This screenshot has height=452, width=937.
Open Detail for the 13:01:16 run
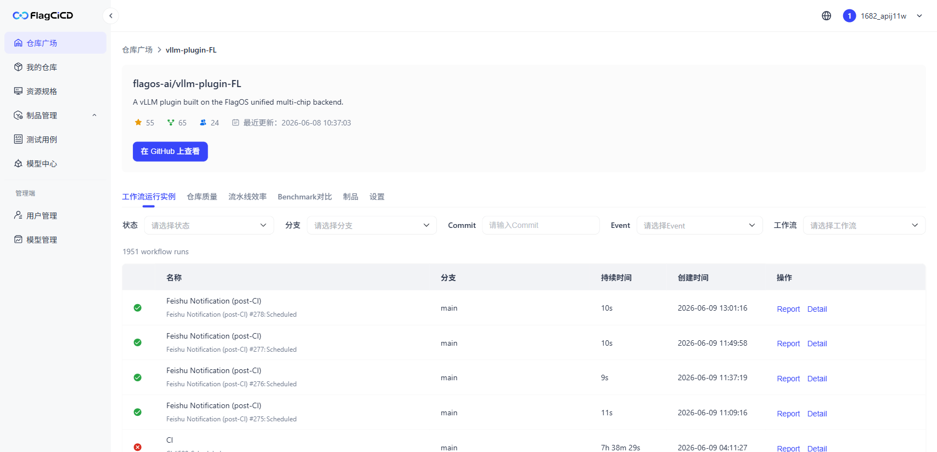[x=817, y=309]
